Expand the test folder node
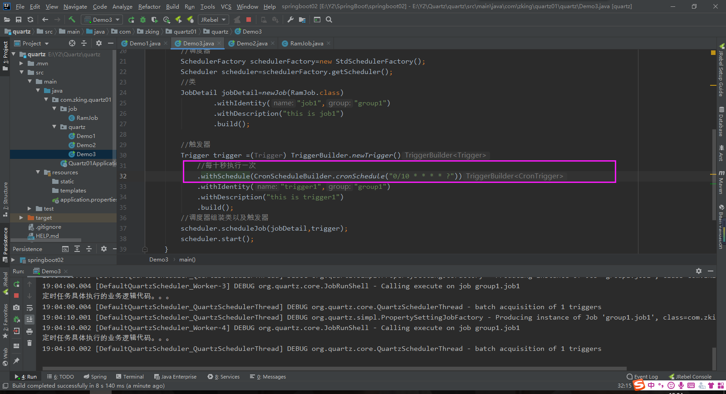726x394 pixels. click(x=29, y=208)
